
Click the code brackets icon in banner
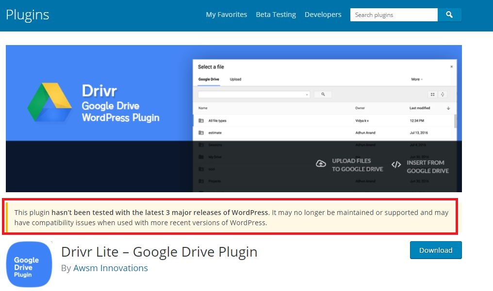(396, 165)
